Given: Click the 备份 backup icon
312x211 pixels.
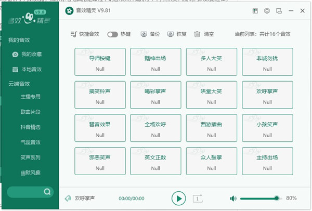Looking at the screenshot, I should [x=144, y=34].
